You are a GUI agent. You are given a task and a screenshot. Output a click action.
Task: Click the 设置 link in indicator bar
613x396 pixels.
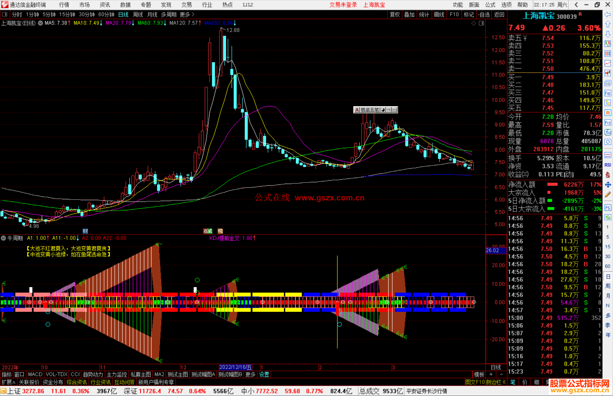[264, 374]
